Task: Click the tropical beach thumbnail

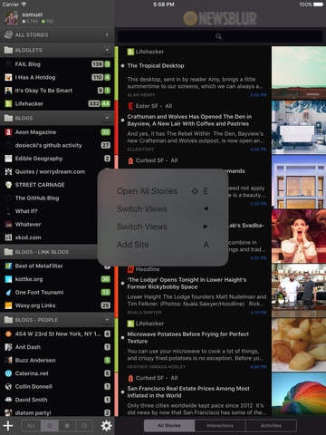Action: click(x=299, y=73)
